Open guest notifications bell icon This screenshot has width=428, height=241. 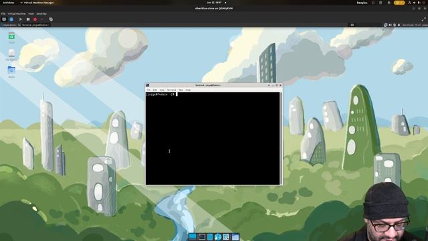pos(399,25)
